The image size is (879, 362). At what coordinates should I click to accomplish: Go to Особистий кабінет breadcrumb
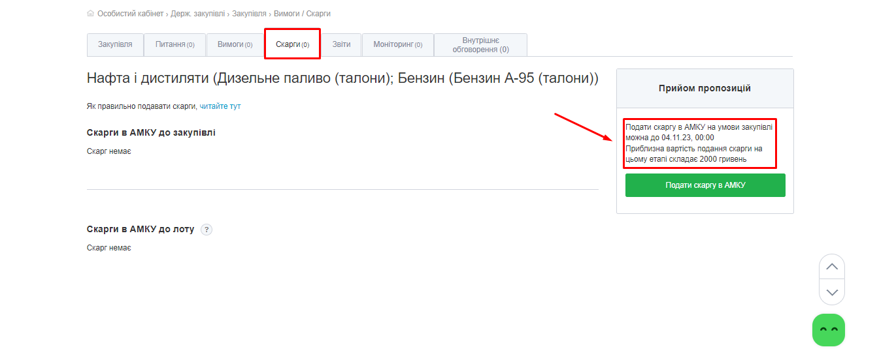pos(130,14)
